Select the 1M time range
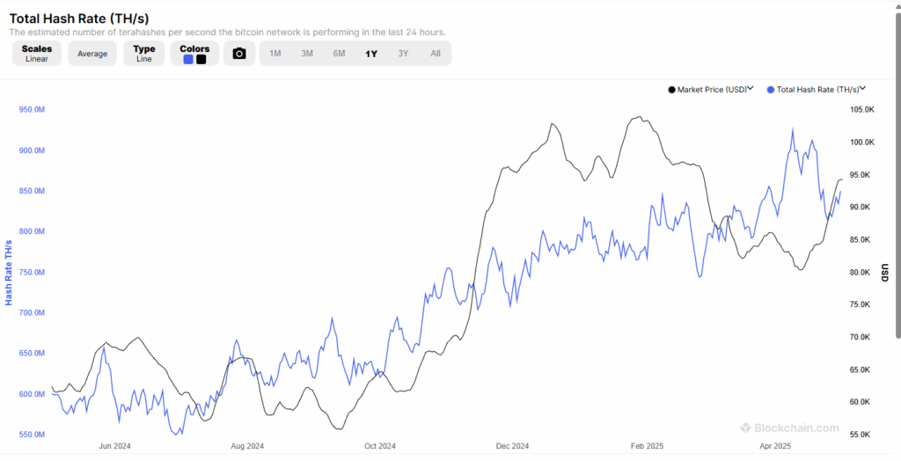This screenshot has height=461, width=901. [275, 54]
